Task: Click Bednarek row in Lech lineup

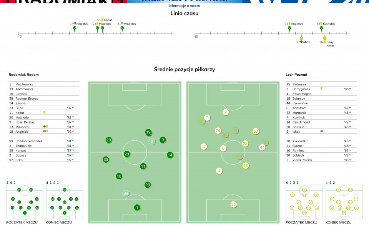Action: 321,84
